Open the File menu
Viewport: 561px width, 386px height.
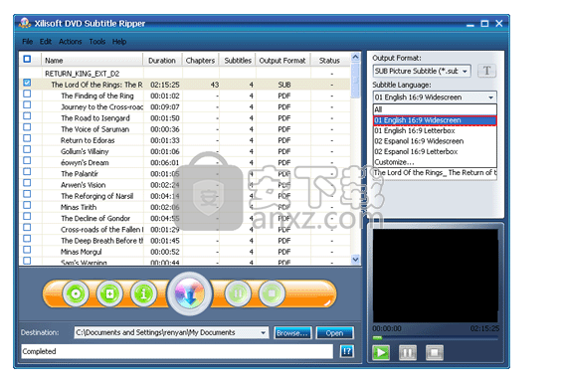coord(27,42)
